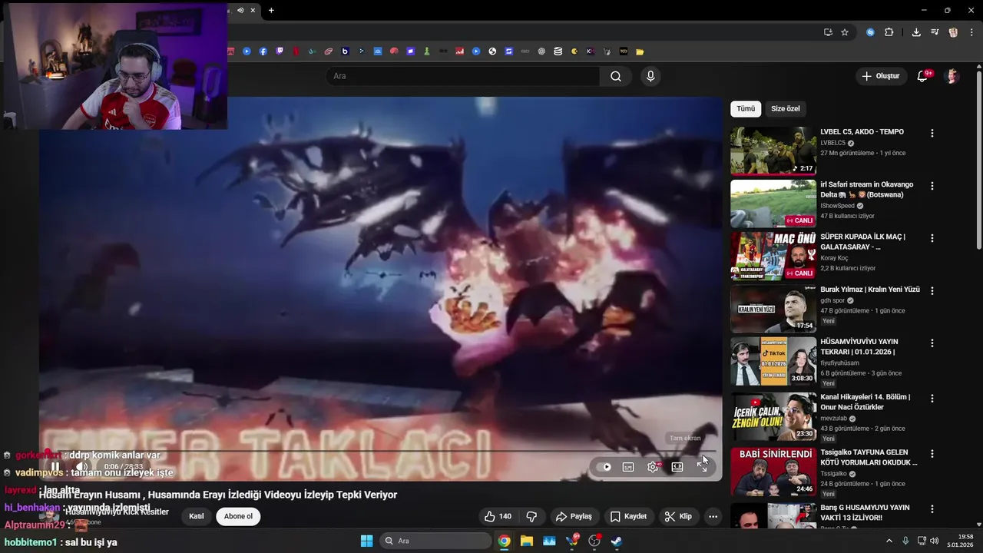Open options for Kanal Hikayeleri 14. Bölüm
This screenshot has height=553, width=983.
click(x=932, y=399)
